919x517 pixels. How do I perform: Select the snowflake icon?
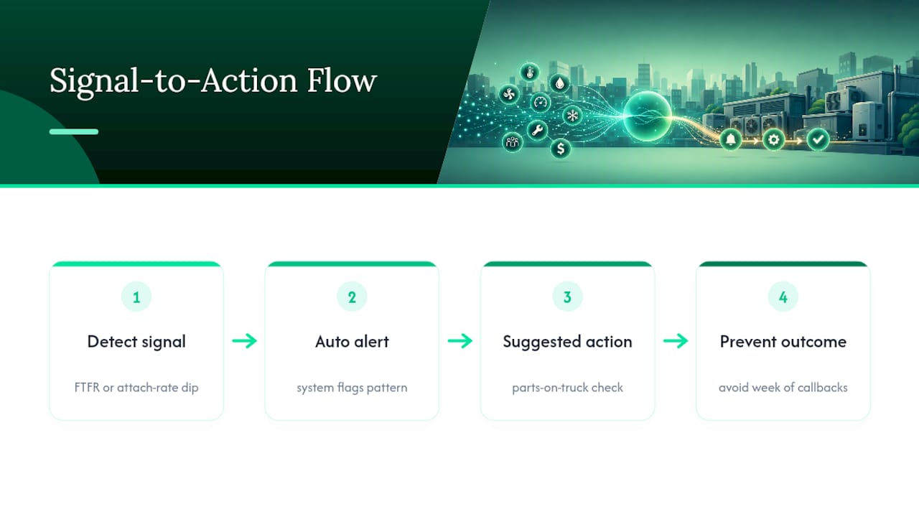point(572,115)
